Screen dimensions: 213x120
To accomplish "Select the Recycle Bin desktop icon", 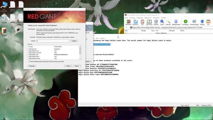I will click(4, 19).
